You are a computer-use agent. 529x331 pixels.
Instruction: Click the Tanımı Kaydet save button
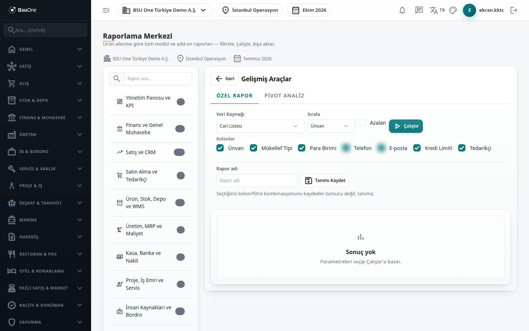click(325, 181)
